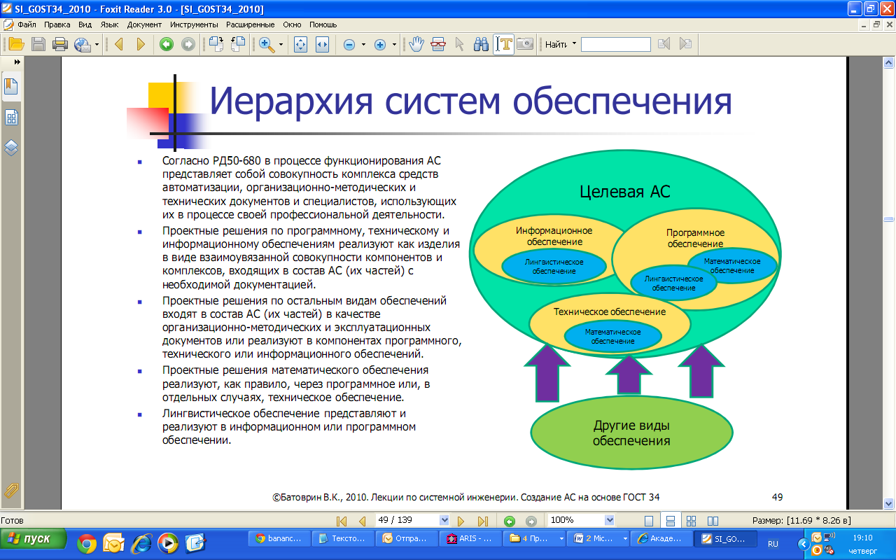Click the red Typewriter tool icon

[438, 44]
